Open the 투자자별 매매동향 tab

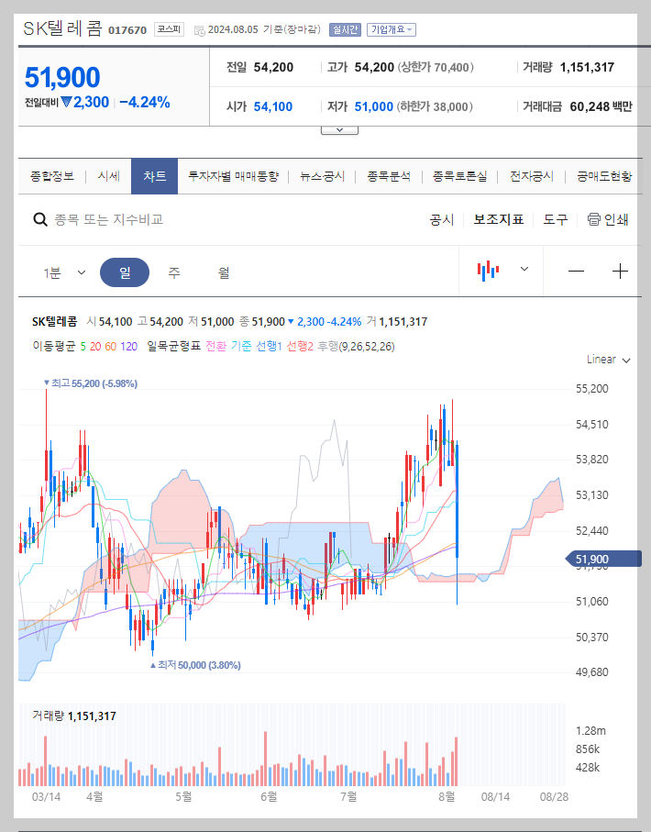234,176
